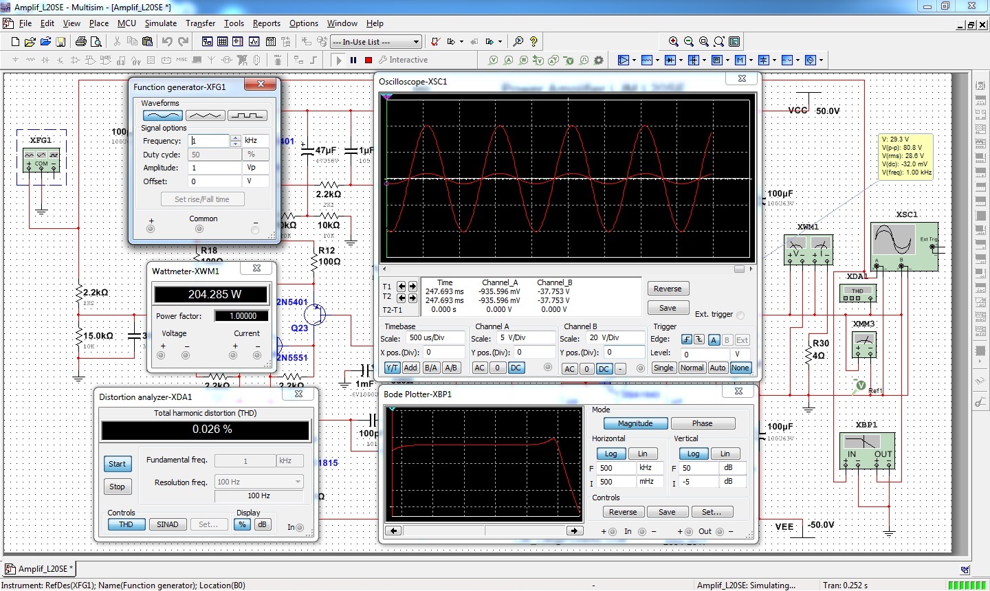The image size is (990, 591).
Task: Select the Amplif_L20SE design tab
Action: coord(39,568)
